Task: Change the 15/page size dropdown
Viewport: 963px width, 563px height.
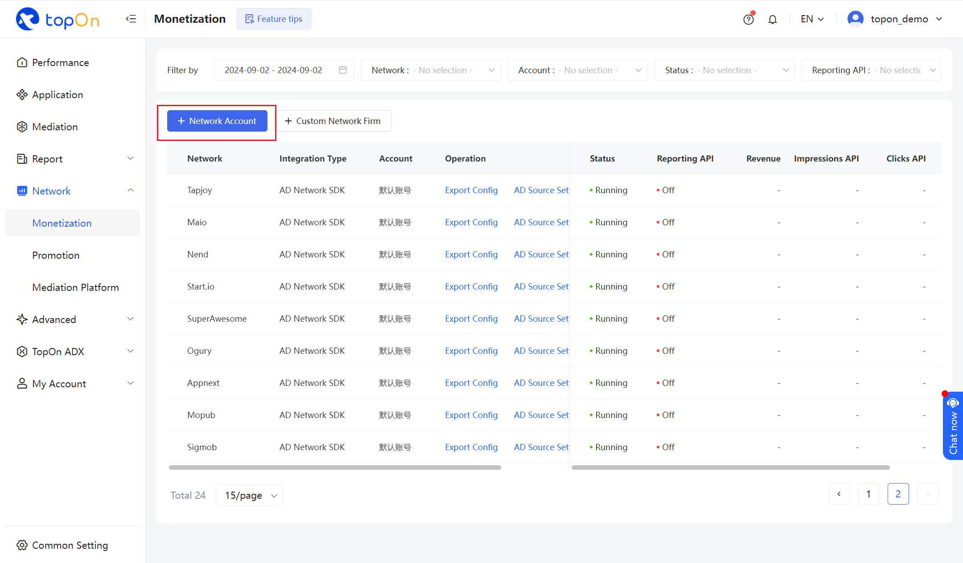Action: (249, 495)
